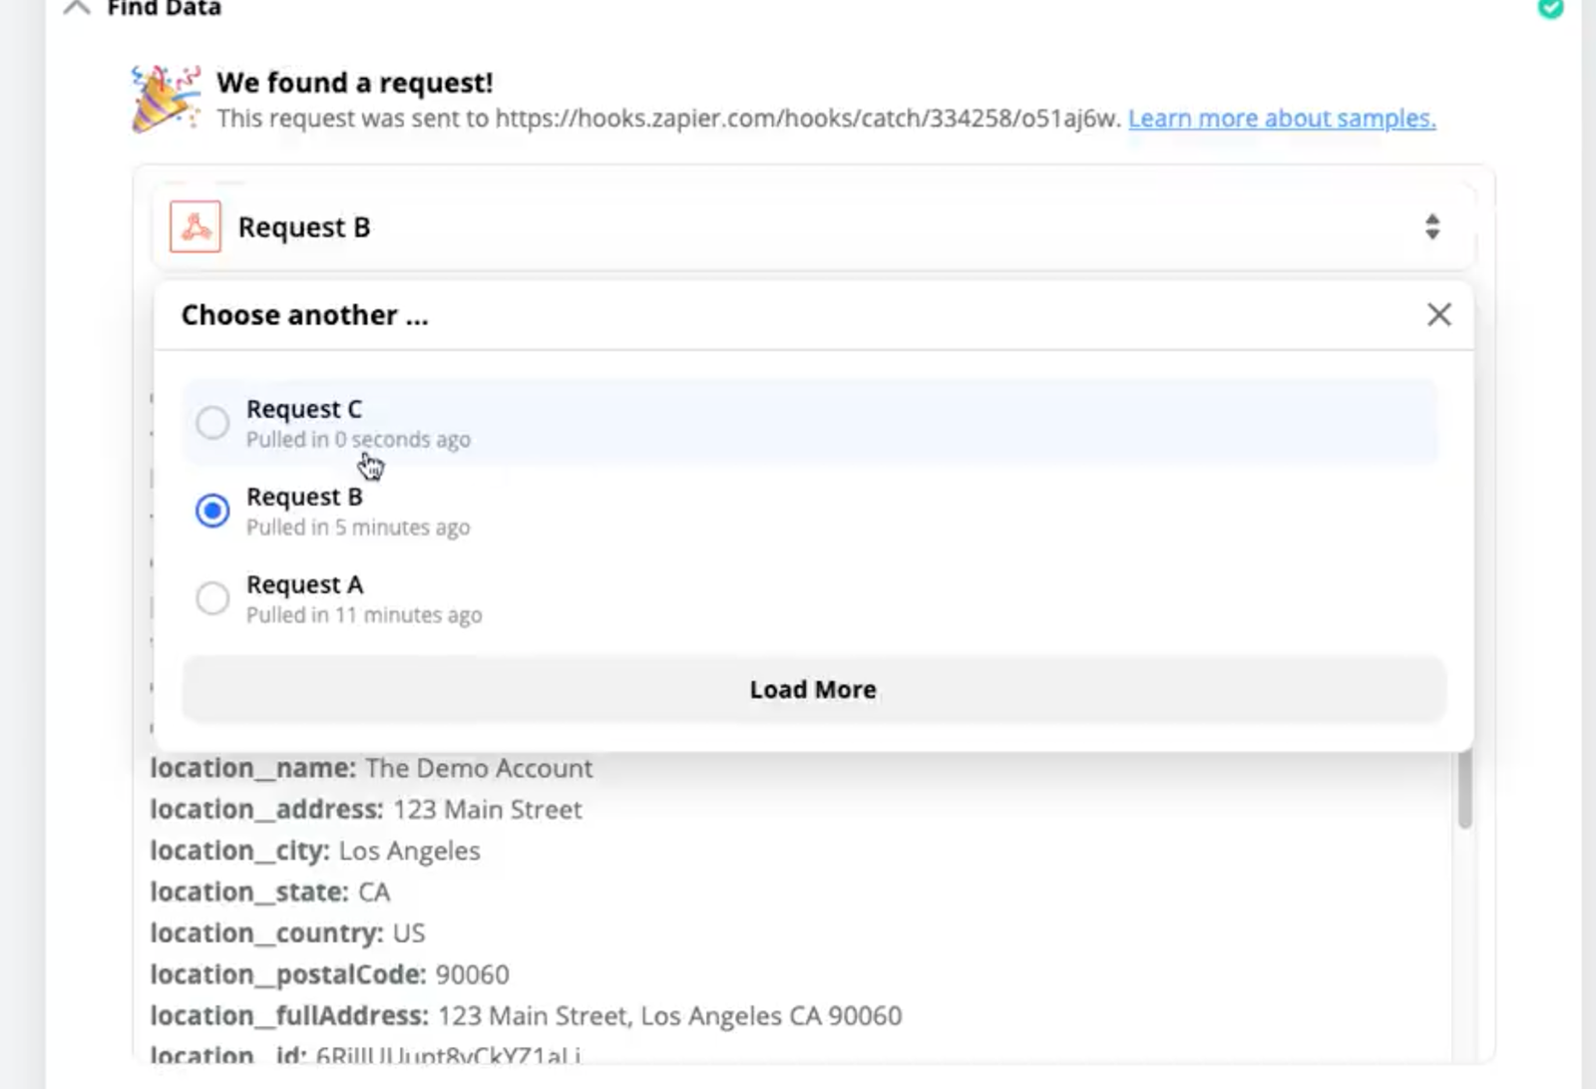Viewport: 1596px width, 1089px height.
Task: Select the location_fullAddress data row
Action: click(x=526, y=1016)
